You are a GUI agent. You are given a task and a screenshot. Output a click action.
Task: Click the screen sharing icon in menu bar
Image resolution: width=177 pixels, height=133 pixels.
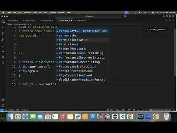coord(126,13)
